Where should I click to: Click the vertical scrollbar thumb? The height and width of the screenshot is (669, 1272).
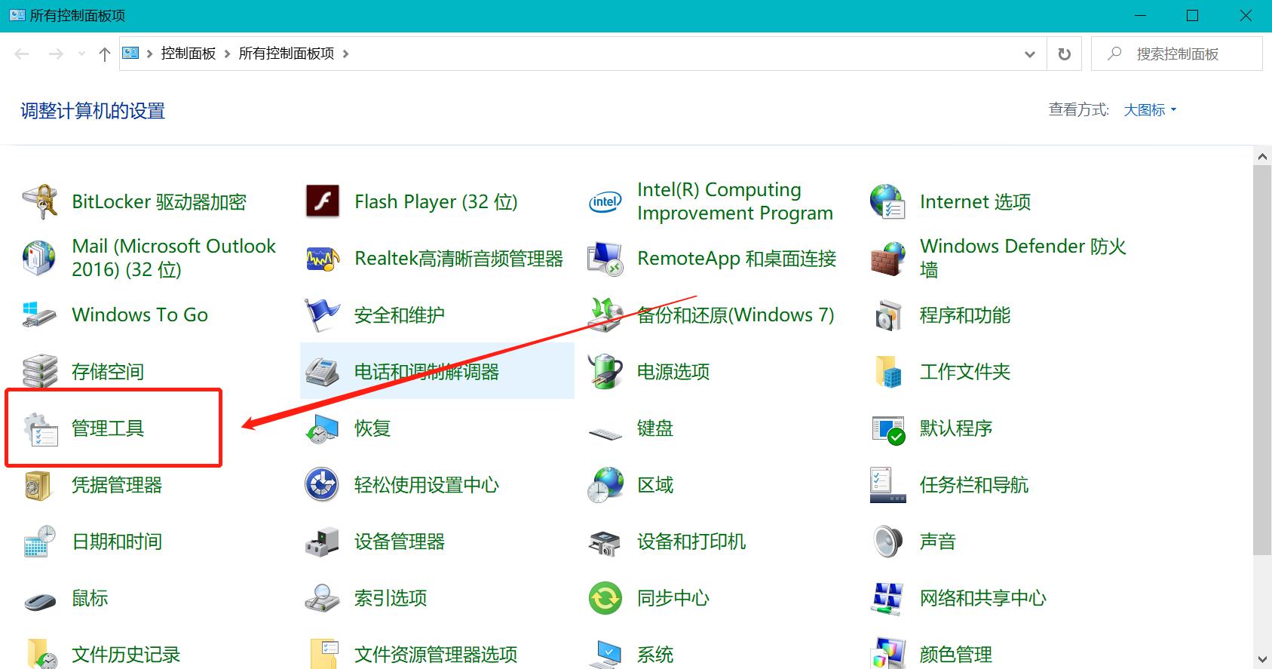tap(1262, 361)
